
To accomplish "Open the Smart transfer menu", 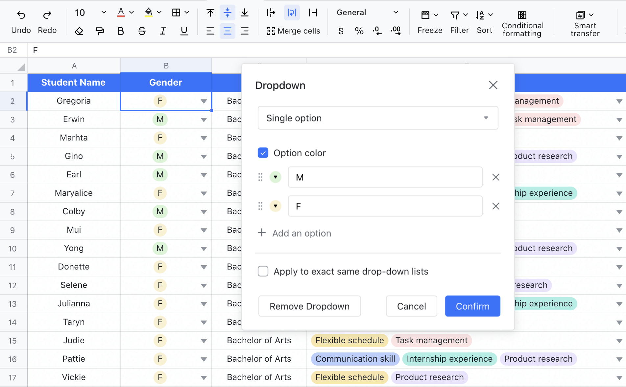I will coord(585,24).
